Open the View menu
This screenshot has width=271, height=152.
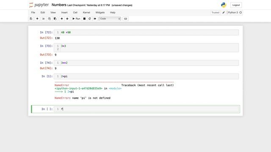(x=53, y=12)
